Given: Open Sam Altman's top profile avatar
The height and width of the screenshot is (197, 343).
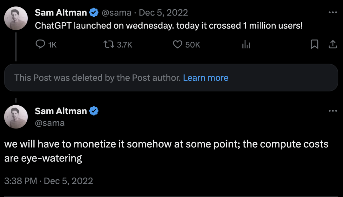Looking at the screenshot, I should (16, 18).
